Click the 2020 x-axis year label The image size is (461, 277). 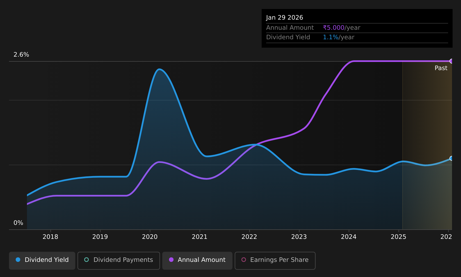click(150, 237)
